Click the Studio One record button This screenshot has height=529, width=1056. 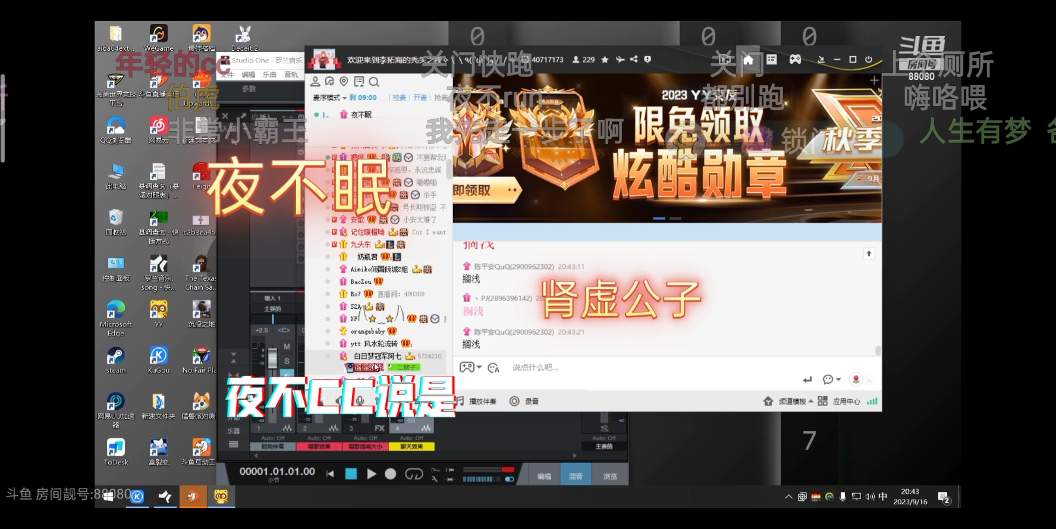coord(390,474)
